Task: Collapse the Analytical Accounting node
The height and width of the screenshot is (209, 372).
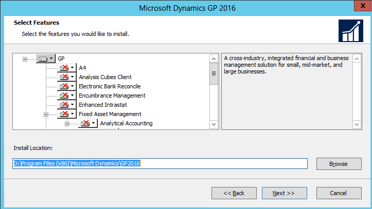Action: coord(67,124)
